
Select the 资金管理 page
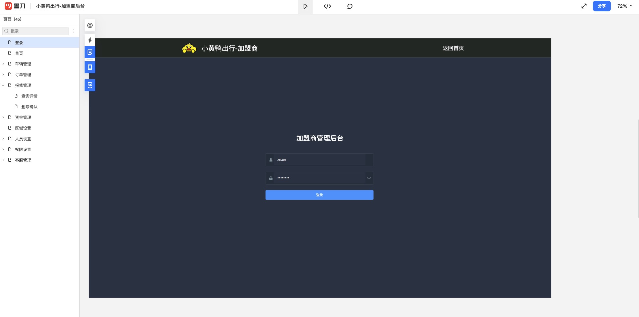click(x=39, y=117)
